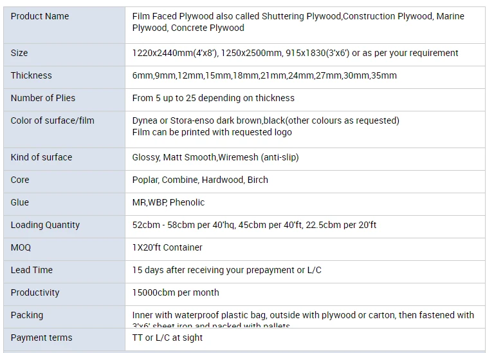Click the Productivity 15000cbm per month value
This screenshot has width=494, height=353.
click(x=176, y=292)
